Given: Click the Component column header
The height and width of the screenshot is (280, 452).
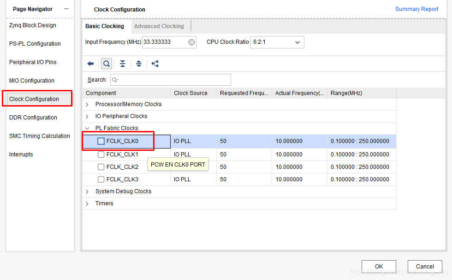Looking at the screenshot, I should point(126,93).
